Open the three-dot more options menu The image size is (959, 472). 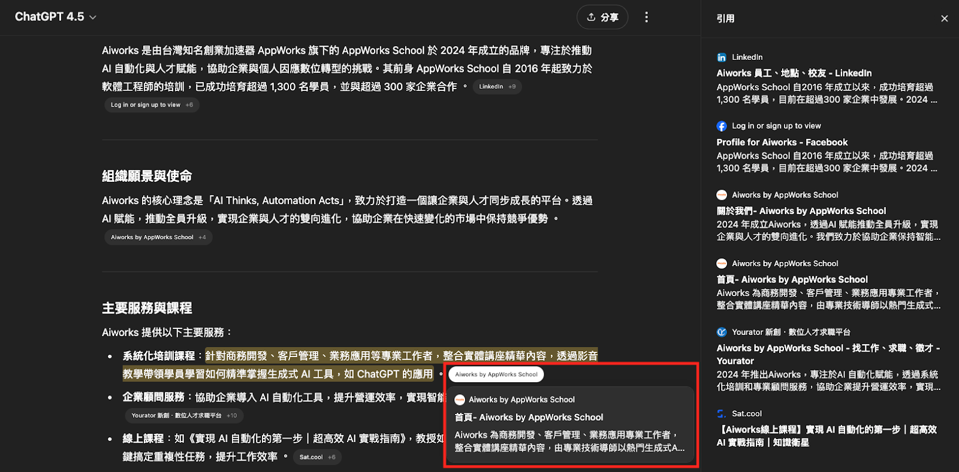pos(646,17)
